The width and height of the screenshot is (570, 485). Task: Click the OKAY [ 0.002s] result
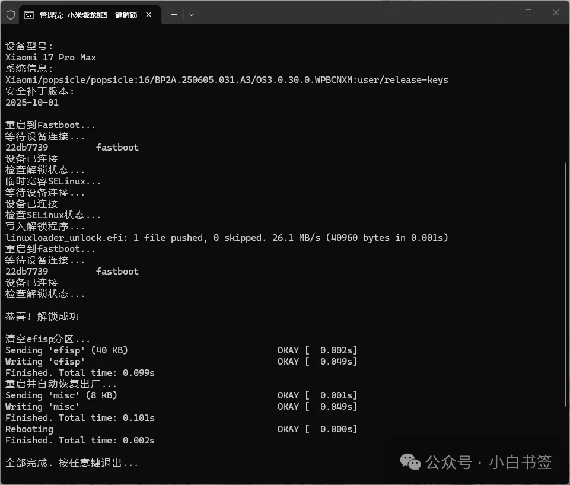(x=317, y=350)
